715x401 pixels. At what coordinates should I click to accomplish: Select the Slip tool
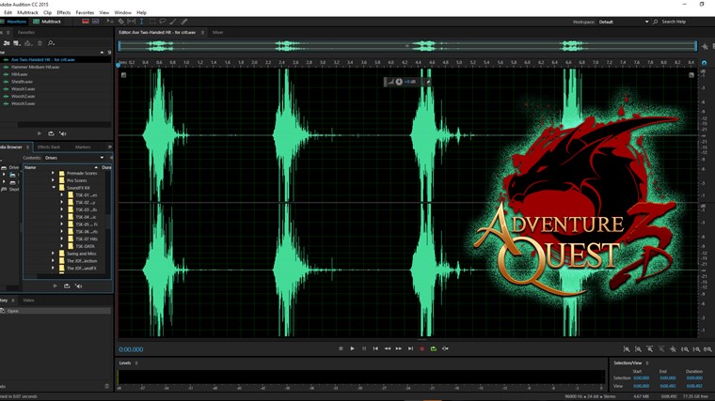click(x=132, y=22)
